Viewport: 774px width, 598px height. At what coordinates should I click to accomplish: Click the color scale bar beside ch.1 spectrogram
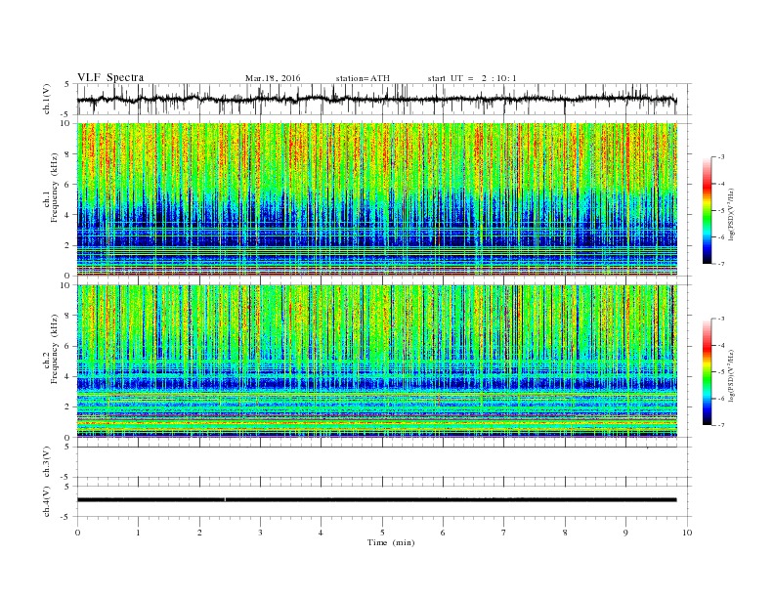tap(708, 210)
